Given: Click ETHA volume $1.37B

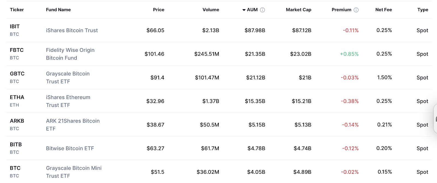Looking at the screenshot, I should [x=211, y=101].
